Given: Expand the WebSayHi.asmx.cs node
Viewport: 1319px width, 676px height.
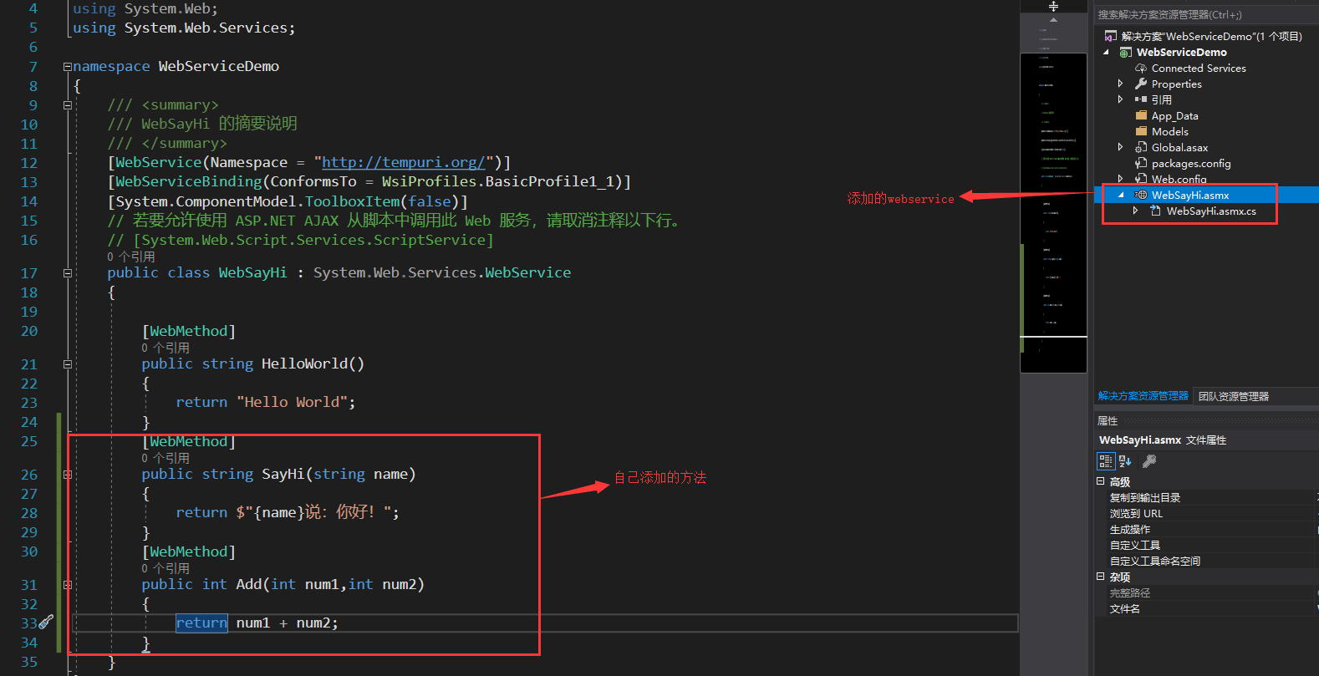Looking at the screenshot, I should click(x=1135, y=211).
